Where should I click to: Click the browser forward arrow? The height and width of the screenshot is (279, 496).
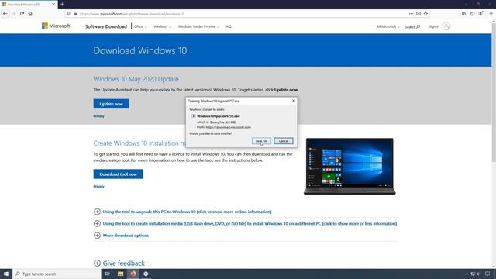point(14,14)
